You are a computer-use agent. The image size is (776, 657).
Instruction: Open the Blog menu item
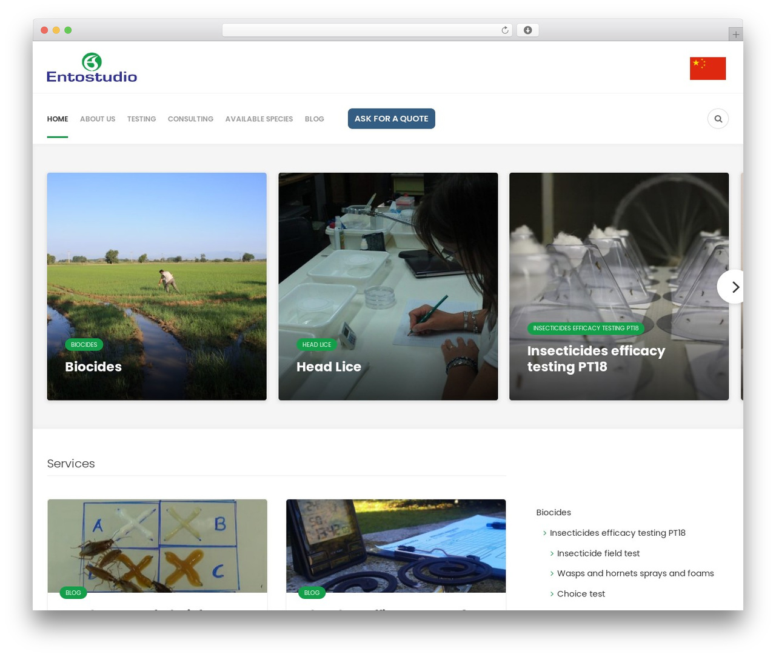(314, 119)
